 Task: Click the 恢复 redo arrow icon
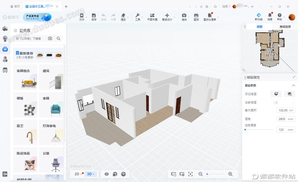pyautogui.click(x=113, y=15)
